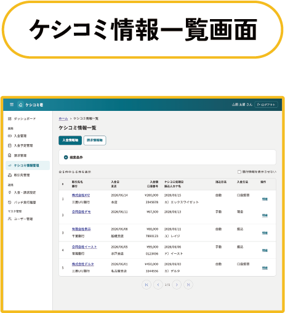This screenshot has width=285, height=313.
Task: Open 明細 for the 合同会社イースト row
Action: 265,250
